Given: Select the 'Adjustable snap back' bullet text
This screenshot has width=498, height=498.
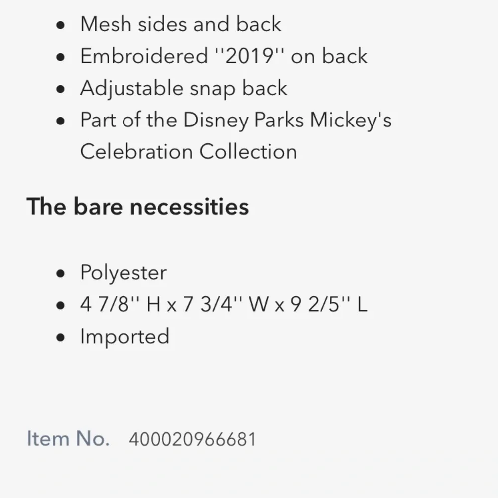Looking at the screenshot, I should (x=184, y=88).
